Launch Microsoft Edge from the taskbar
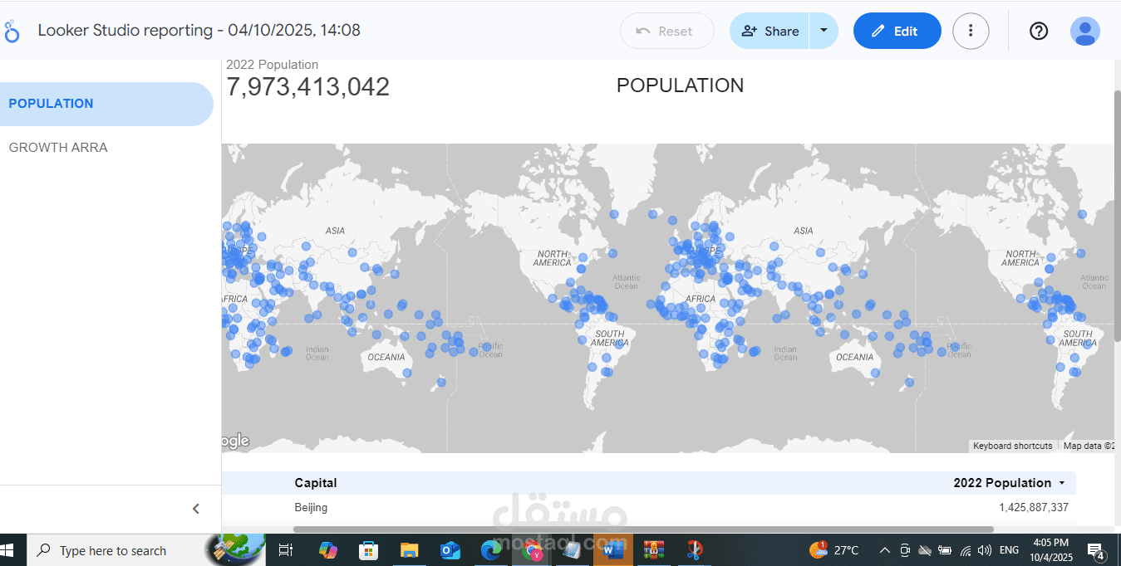1121x566 pixels. tap(490, 550)
